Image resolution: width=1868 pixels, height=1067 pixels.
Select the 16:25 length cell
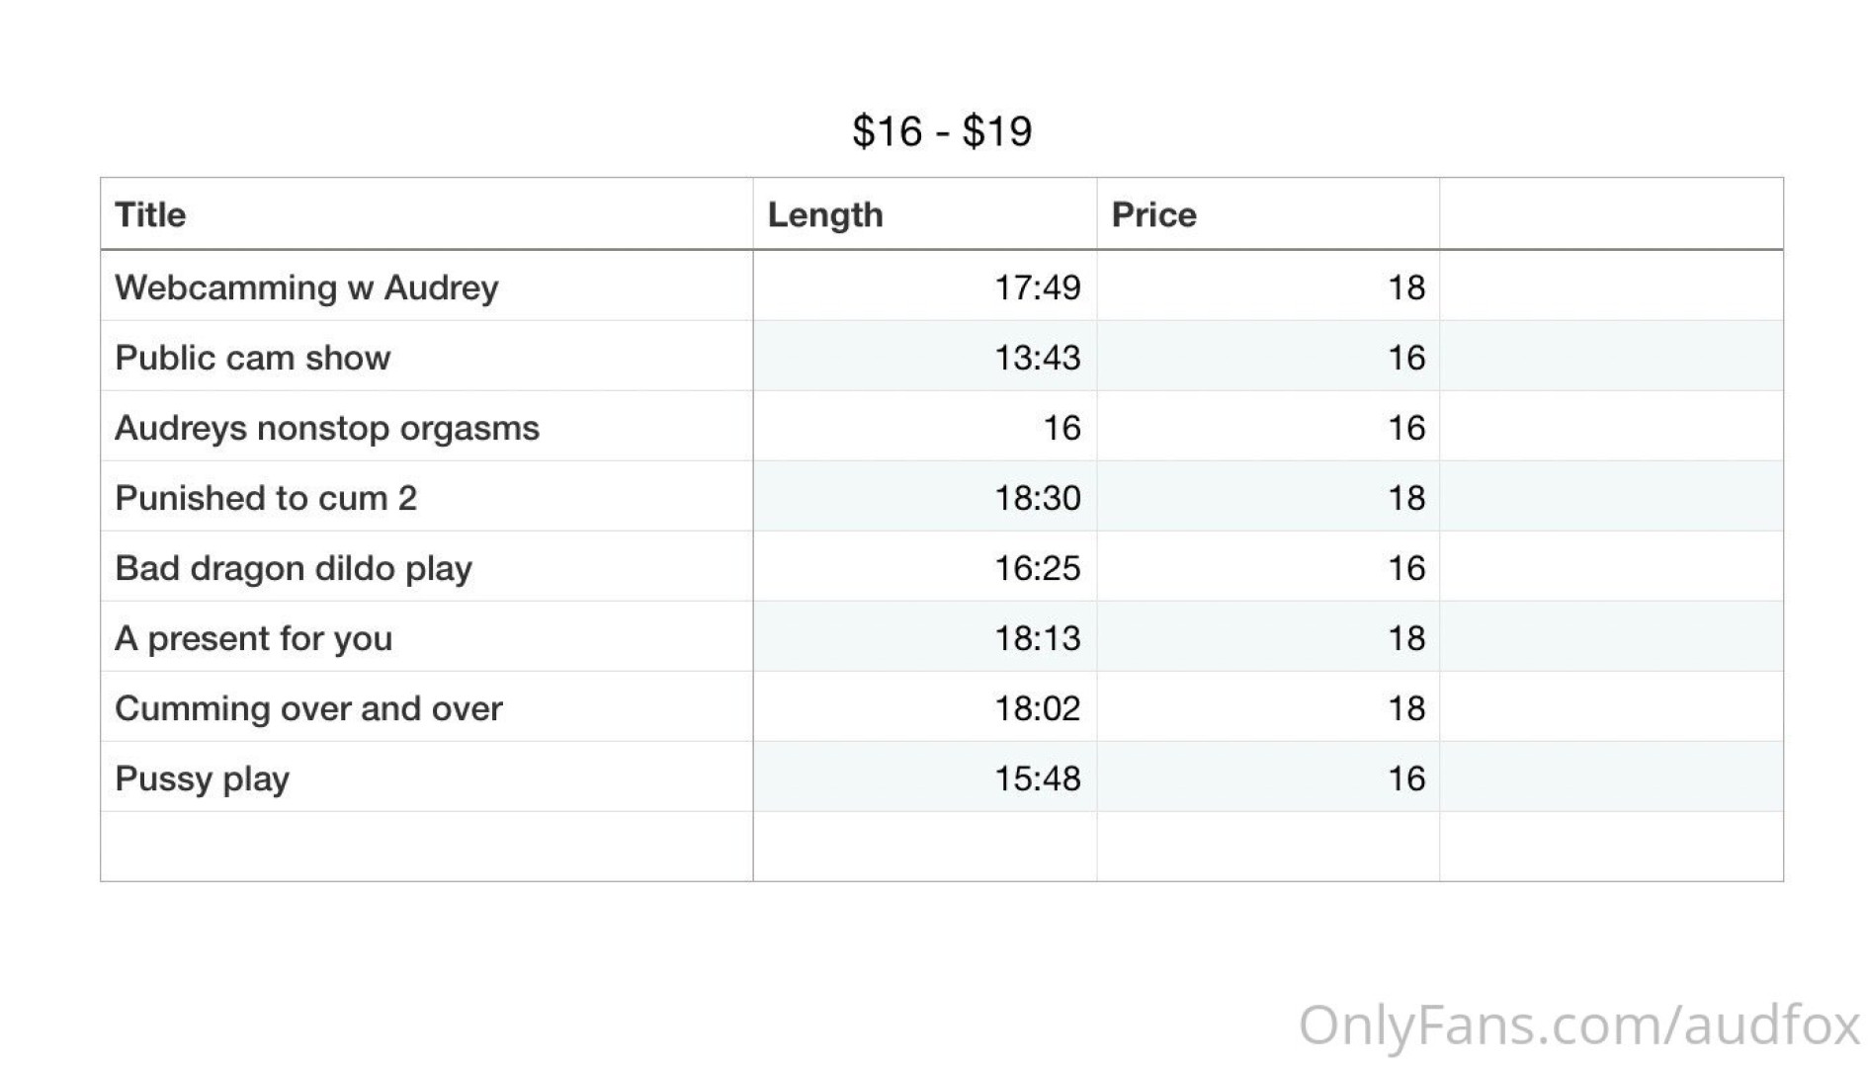point(1037,568)
